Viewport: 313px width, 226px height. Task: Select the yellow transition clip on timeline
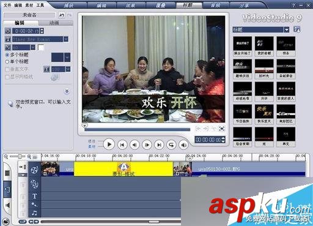point(123,169)
